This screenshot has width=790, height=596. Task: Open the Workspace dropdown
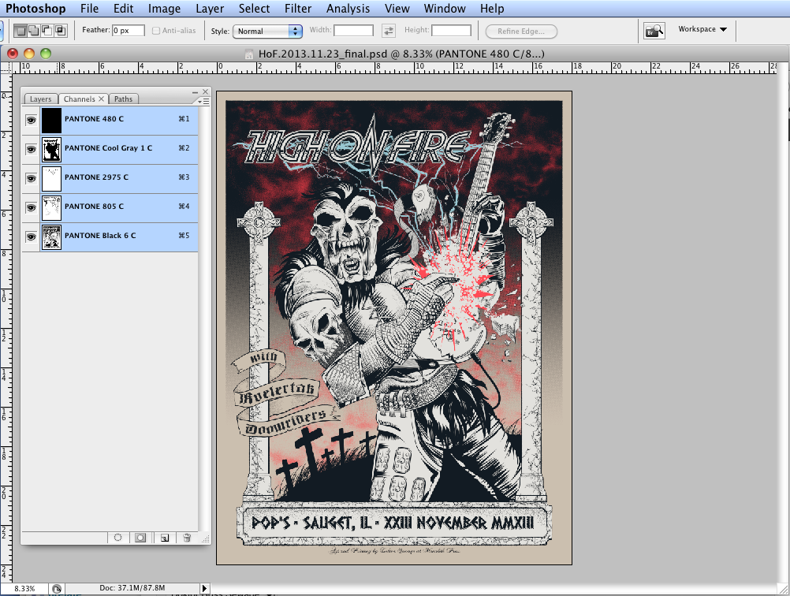[x=702, y=29]
